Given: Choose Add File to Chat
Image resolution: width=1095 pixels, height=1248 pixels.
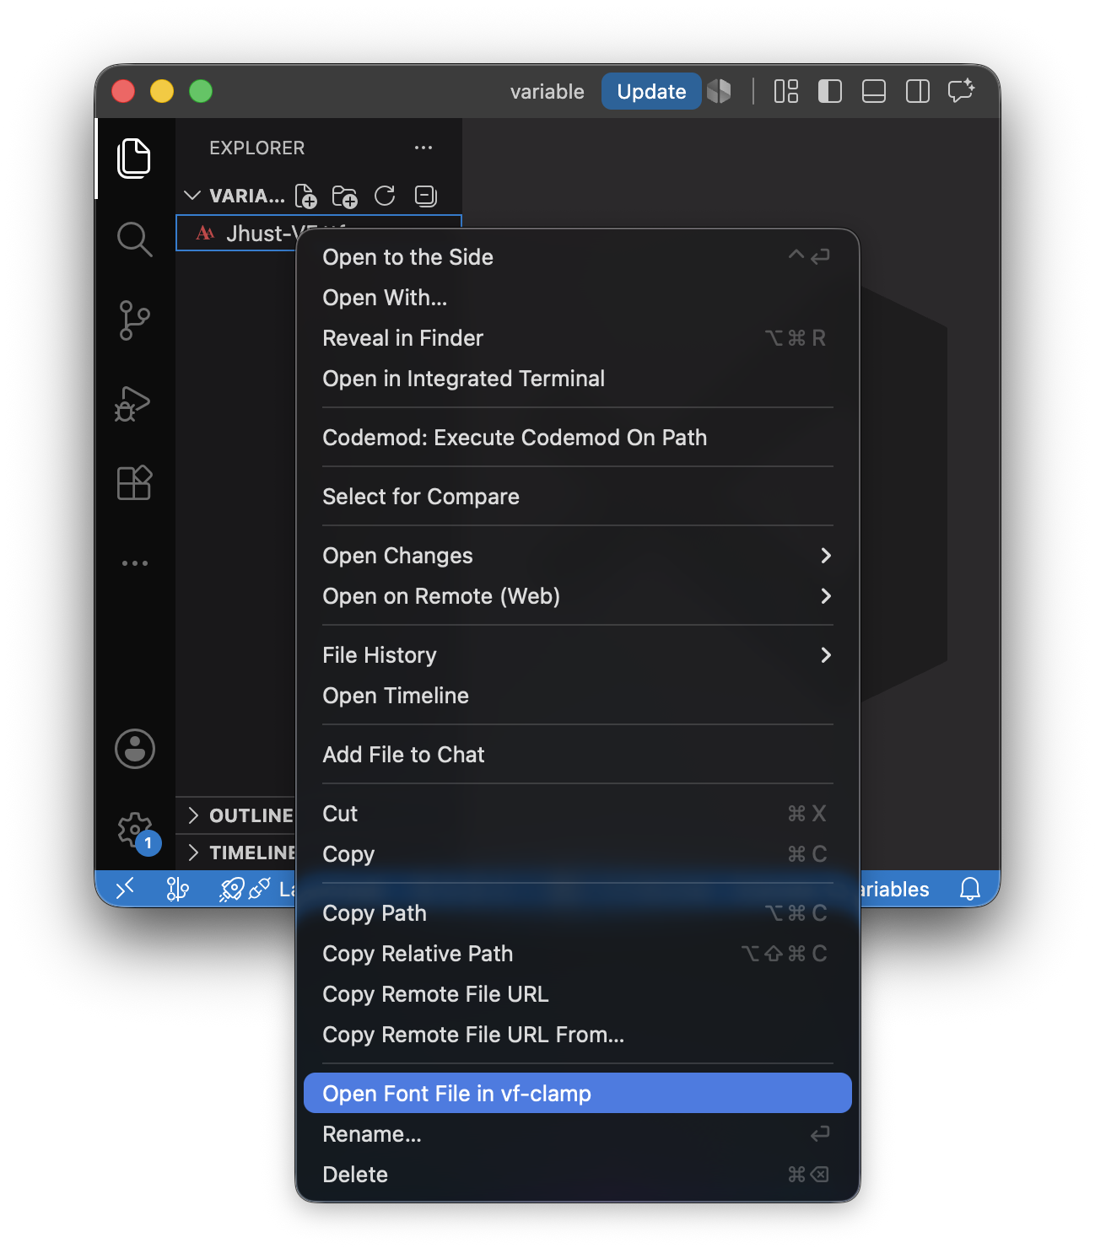Looking at the screenshot, I should [x=578, y=754].
